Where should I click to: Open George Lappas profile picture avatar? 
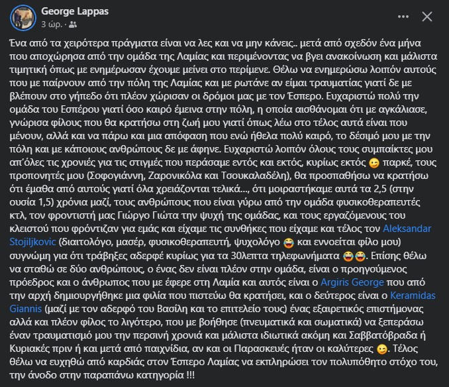23,18
